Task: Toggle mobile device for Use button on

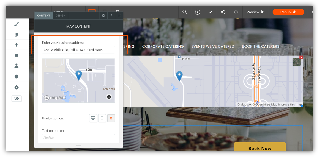Action: [111, 118]
